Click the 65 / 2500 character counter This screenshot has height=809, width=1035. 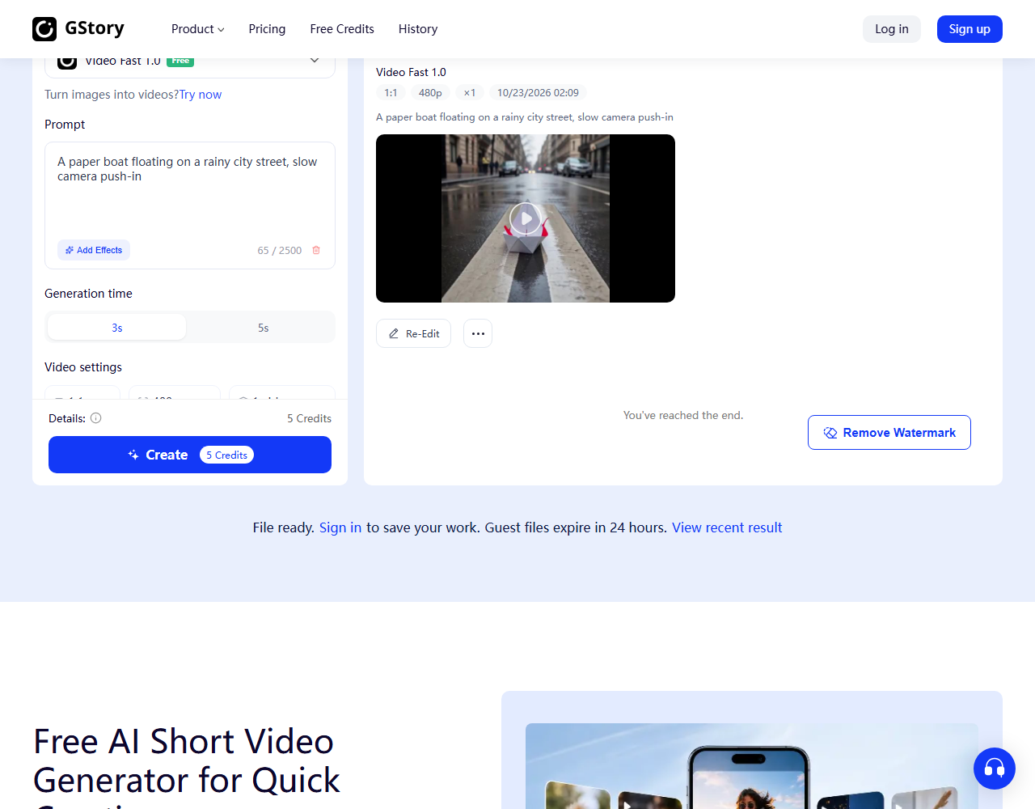pos(280,251)
